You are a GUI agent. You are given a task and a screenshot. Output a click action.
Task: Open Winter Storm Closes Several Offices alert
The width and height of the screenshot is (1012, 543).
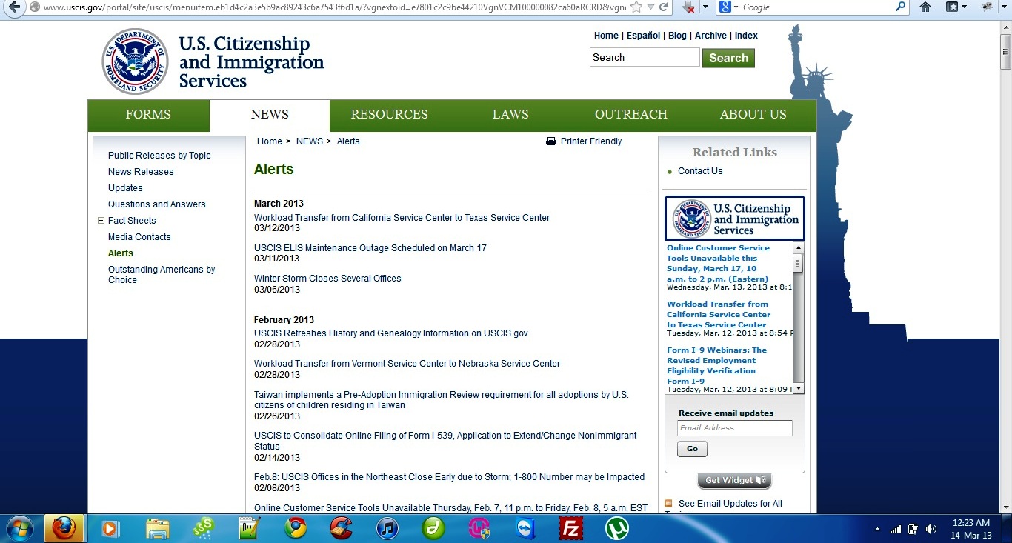[x=327, y=279]
